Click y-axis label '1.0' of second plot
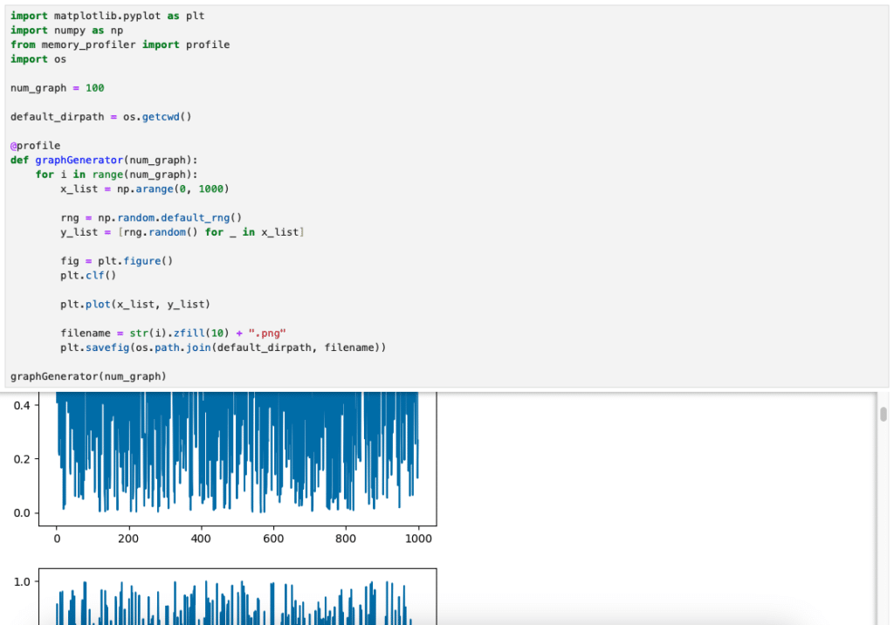 pyautogui.click(x=22, y=581)
